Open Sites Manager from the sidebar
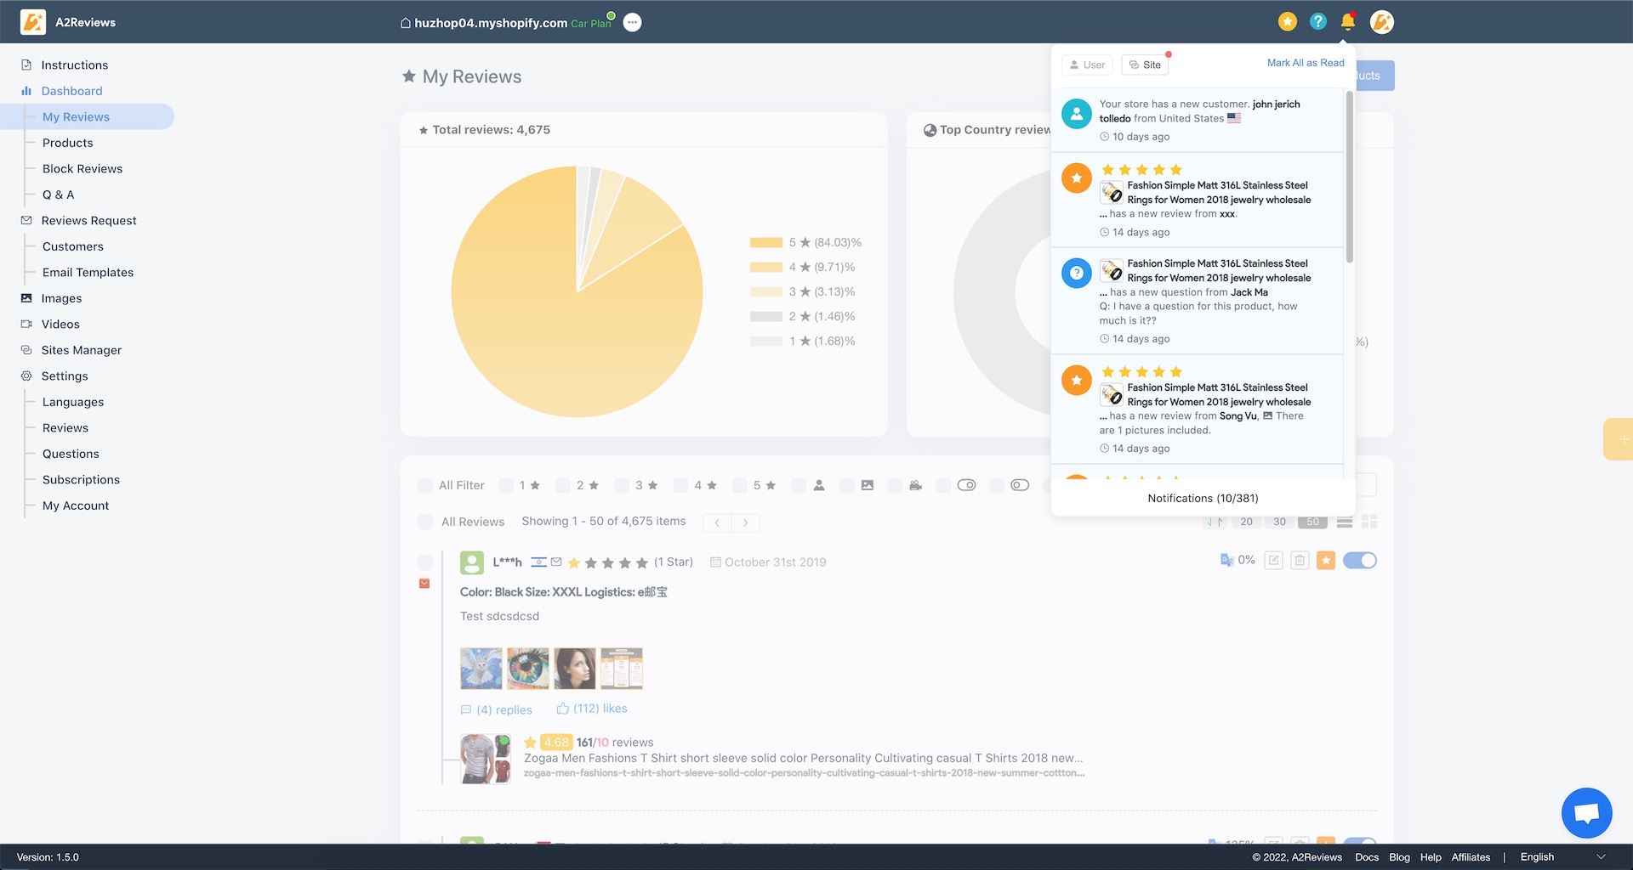This screenshot has height=870, width=1633. point(80,350)
